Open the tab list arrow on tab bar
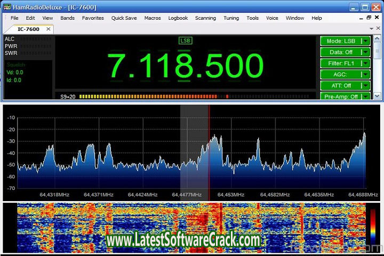 click(x=371, y=28)
